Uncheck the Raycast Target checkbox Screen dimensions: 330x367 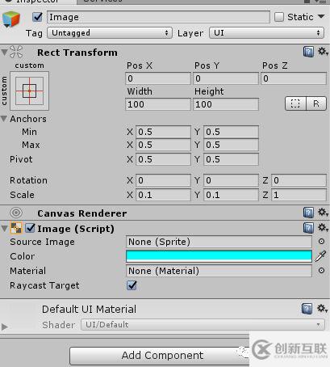(x=132, y=285)
